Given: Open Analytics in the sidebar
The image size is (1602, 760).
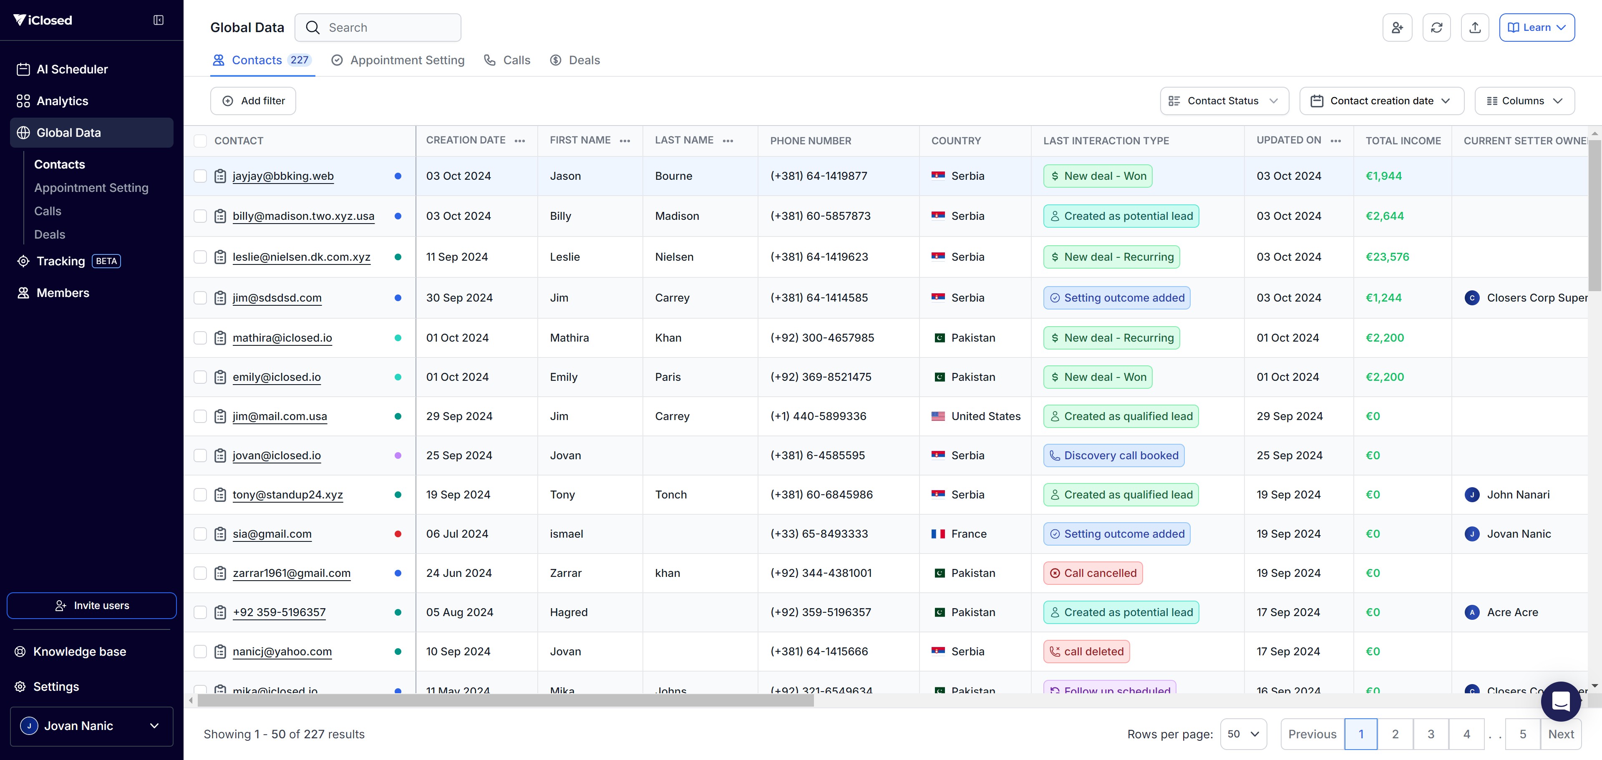Looking at the screenshot, I should [x=62, y=101].
